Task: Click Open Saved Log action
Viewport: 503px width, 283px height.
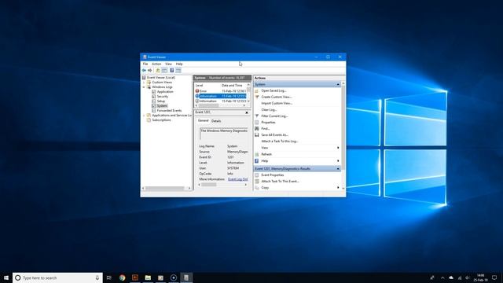Action: [274, 91]
